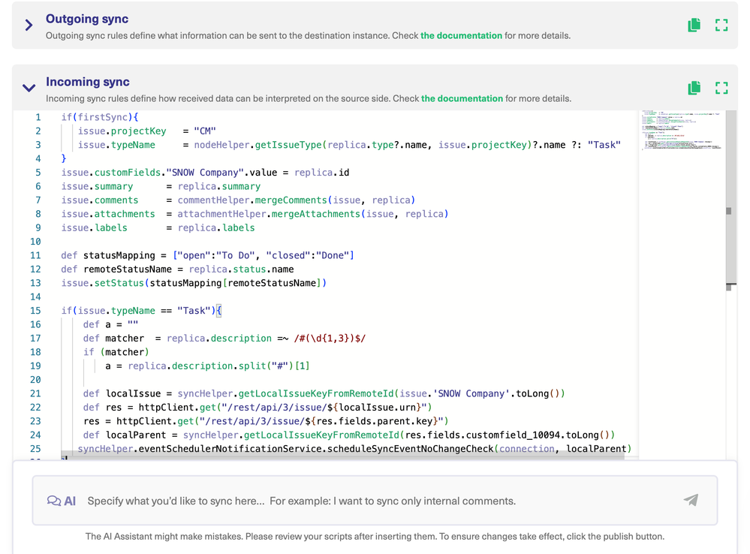
Task: Click the vertical editor scrollbar
Action: click(x=730, y=198)
